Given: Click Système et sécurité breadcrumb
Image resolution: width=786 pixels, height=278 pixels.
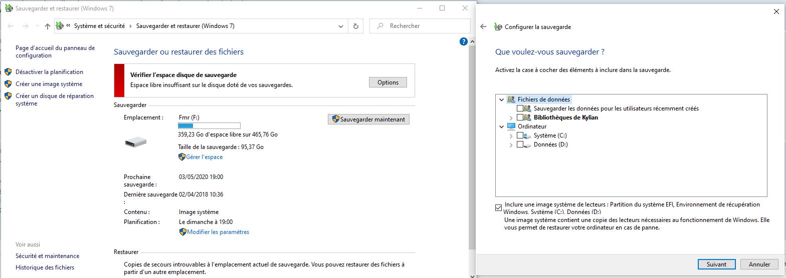Looking at the screenshot, I should [99, 26].
